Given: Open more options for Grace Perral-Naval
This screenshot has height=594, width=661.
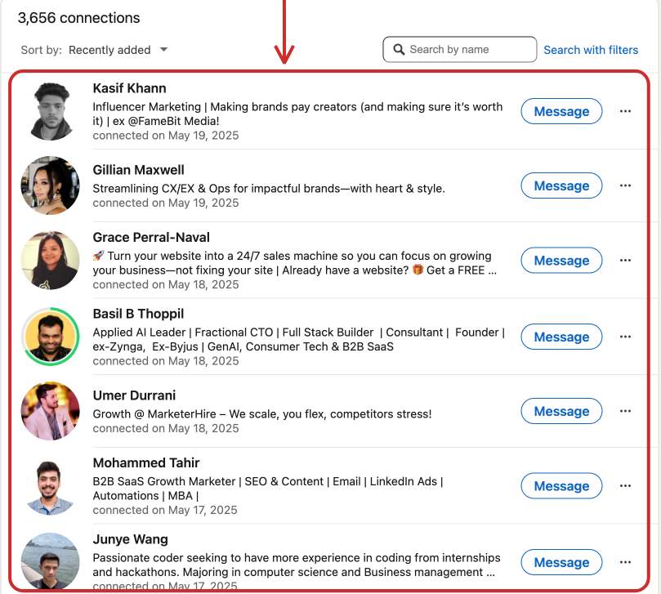Looking at the screenshot, I should pyautogui.click(x=625, y=260).
